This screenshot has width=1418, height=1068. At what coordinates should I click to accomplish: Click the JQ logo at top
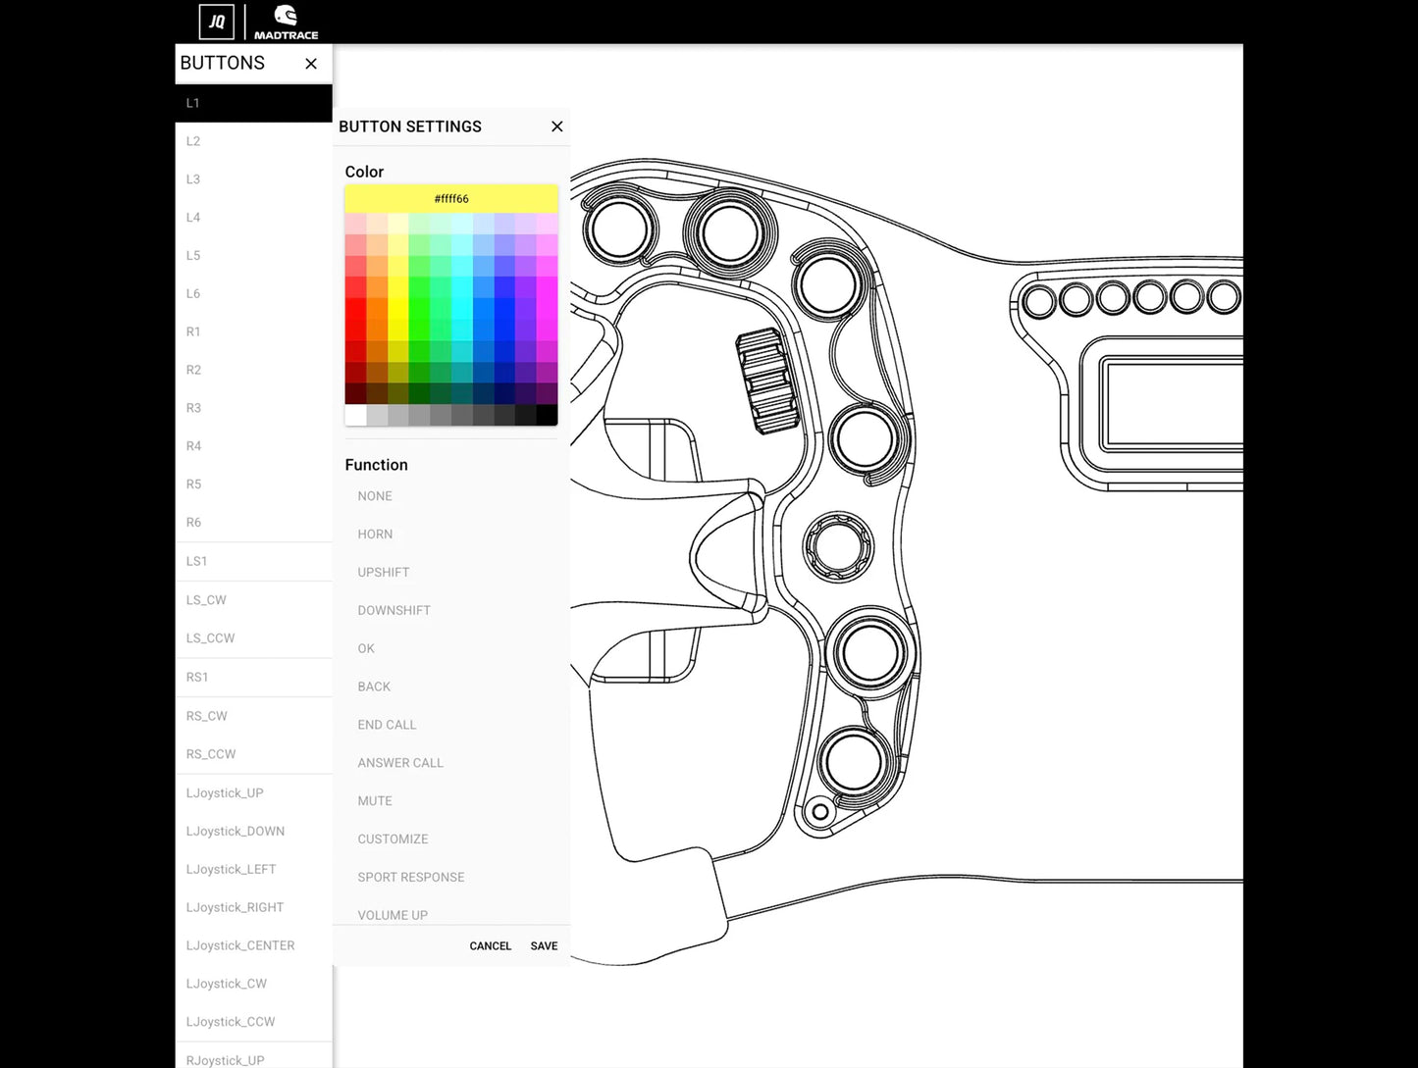pyautogui.click(x=216, y=20)
